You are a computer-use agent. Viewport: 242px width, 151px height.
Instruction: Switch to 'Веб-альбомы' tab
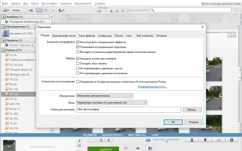tap(145, 35)
